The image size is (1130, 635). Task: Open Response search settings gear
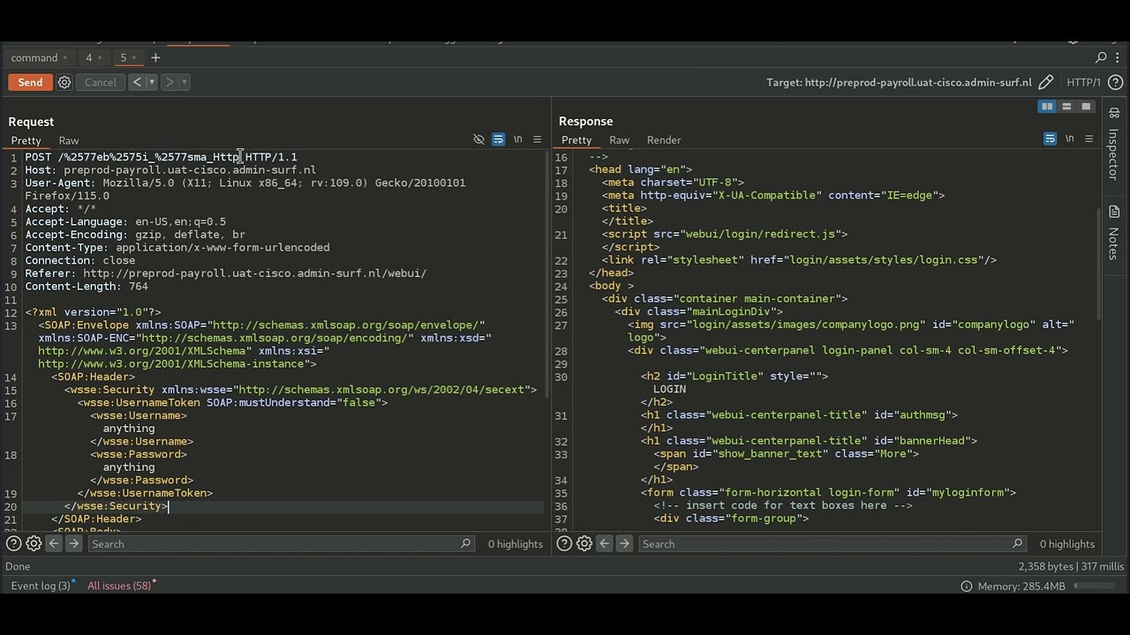click(584, 544)
